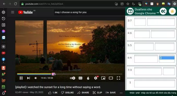Click the address bar URL
The height and width of the screenshot is (96, 177).
pos(44,4)
